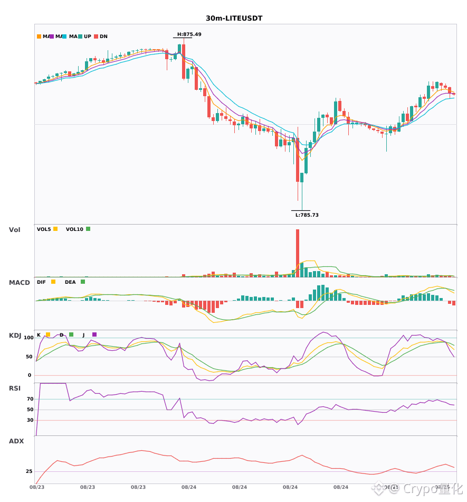Click the 0 axis value in KDJ
The height and width of the screenshot is (502, 467).
pos(30,375)
